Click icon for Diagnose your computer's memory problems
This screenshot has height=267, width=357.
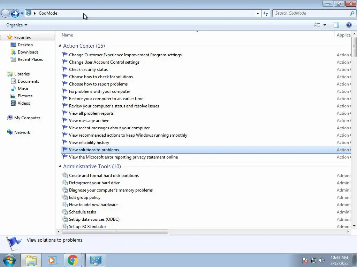click(x=65, y=190)
